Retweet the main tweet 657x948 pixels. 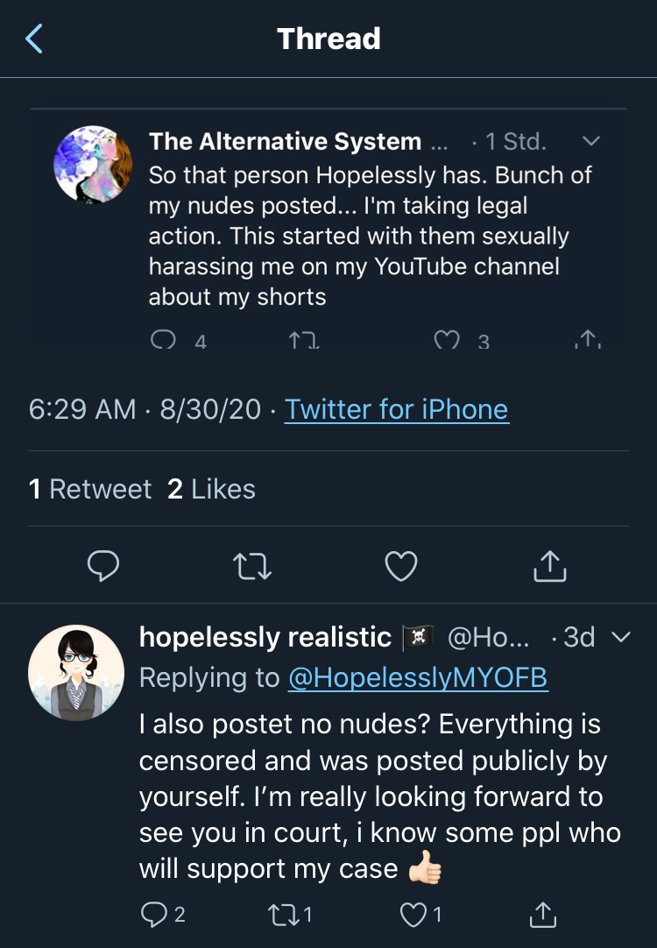point(252,567)
